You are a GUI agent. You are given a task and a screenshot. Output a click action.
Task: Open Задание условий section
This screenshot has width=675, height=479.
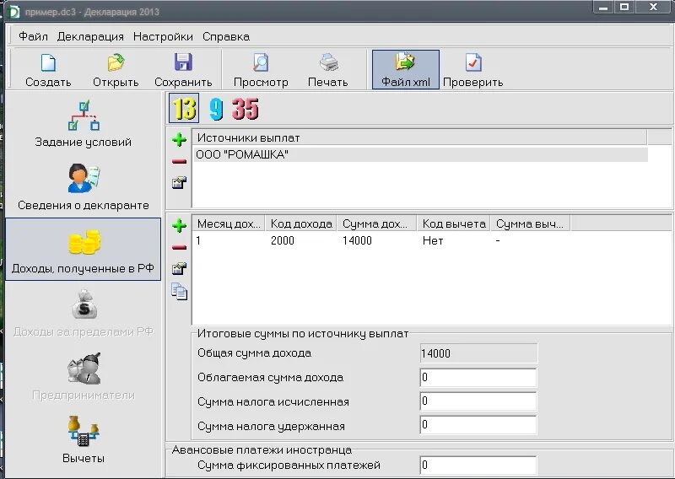[83, 124]
